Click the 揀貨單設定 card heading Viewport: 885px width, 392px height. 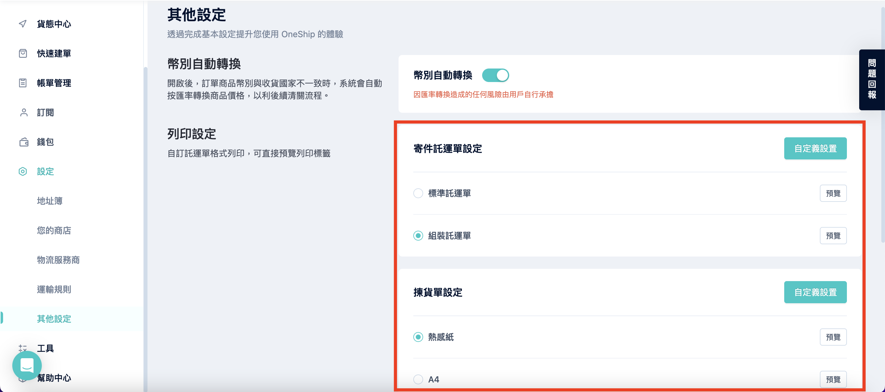tap(438, 292)
